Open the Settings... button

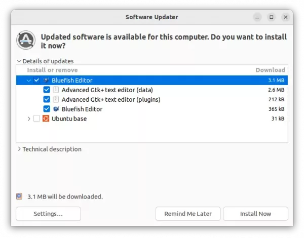(48, 214)
